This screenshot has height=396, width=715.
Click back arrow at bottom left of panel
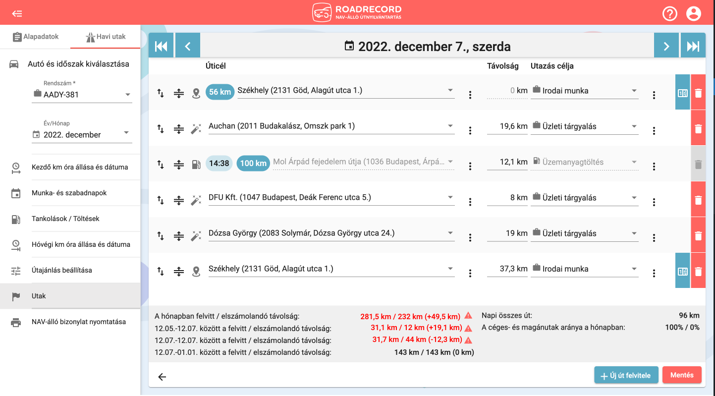click(162, 377)
